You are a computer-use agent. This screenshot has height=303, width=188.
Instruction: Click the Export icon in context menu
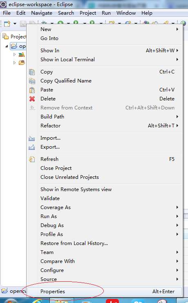point(32,147)
